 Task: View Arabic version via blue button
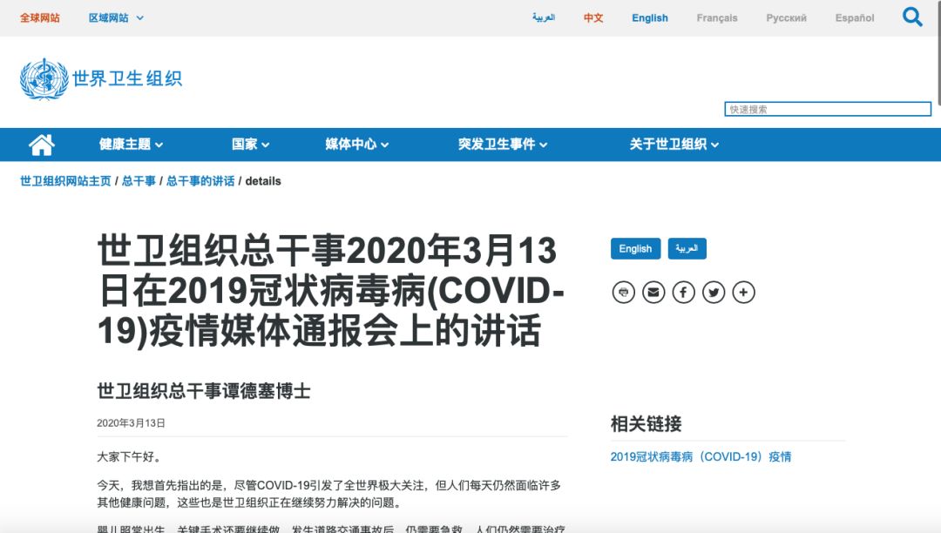click(x=687, y=249)
